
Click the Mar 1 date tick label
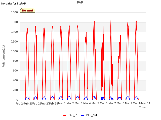coord(62,103)
